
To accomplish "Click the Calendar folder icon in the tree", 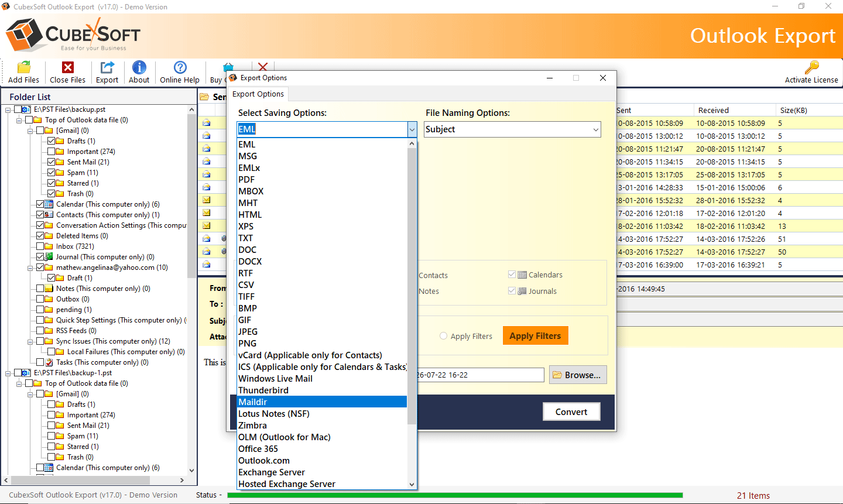I will [49, 204].
